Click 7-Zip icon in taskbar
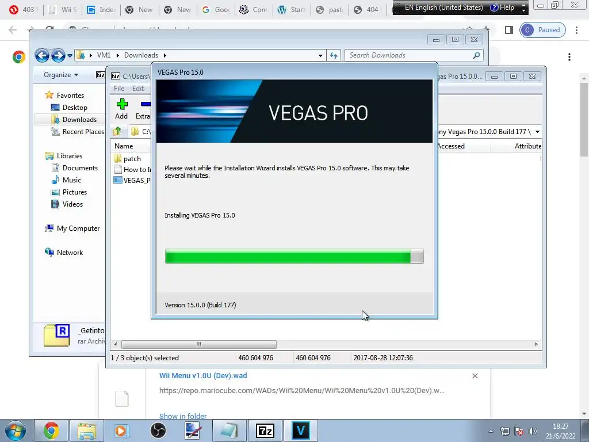 click(265, 430)
